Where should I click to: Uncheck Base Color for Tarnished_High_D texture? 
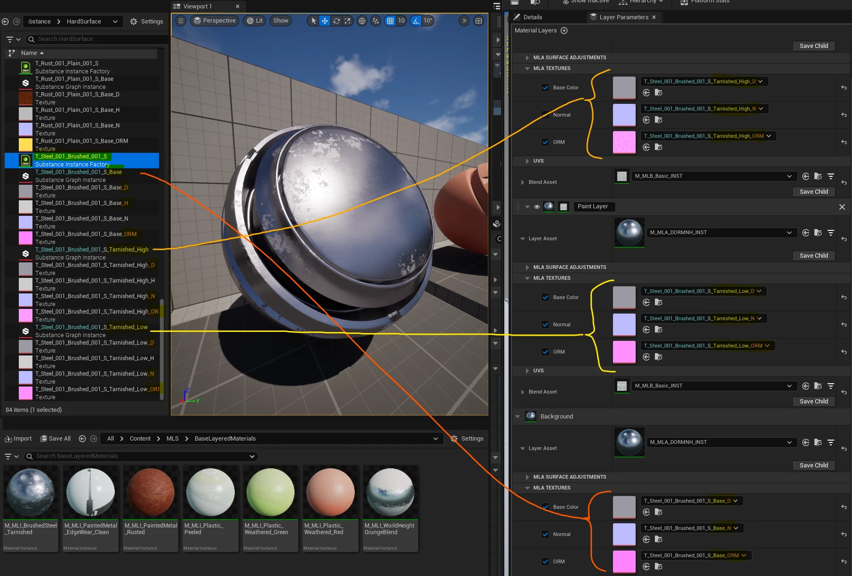[x=545, y=87]
